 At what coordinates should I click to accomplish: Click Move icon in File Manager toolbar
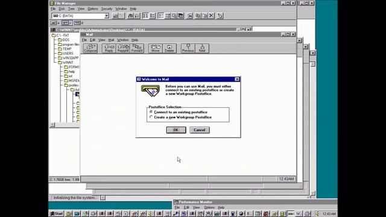pyautogui.click(x=204, y=16)
